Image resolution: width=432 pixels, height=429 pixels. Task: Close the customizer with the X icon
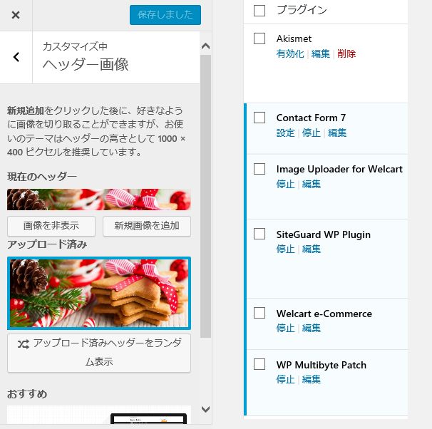(16, 15)
